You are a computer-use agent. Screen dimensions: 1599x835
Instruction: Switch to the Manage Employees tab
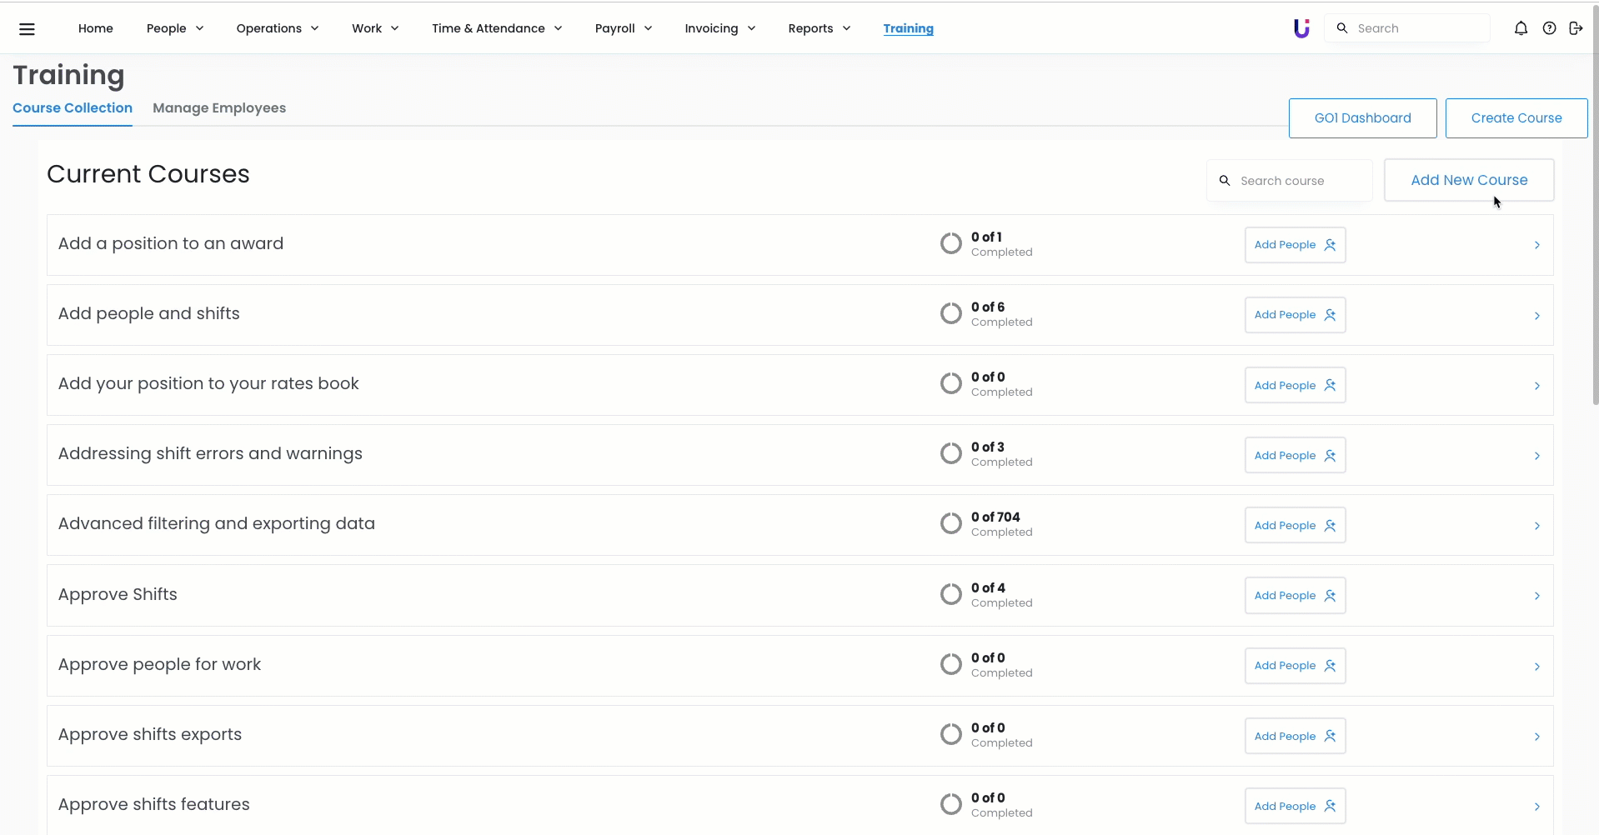coord(219,108)
